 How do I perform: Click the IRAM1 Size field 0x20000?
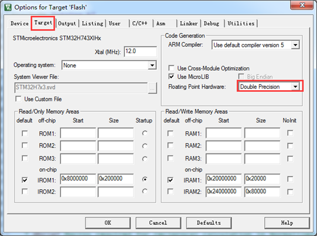[x=262, y=179]
